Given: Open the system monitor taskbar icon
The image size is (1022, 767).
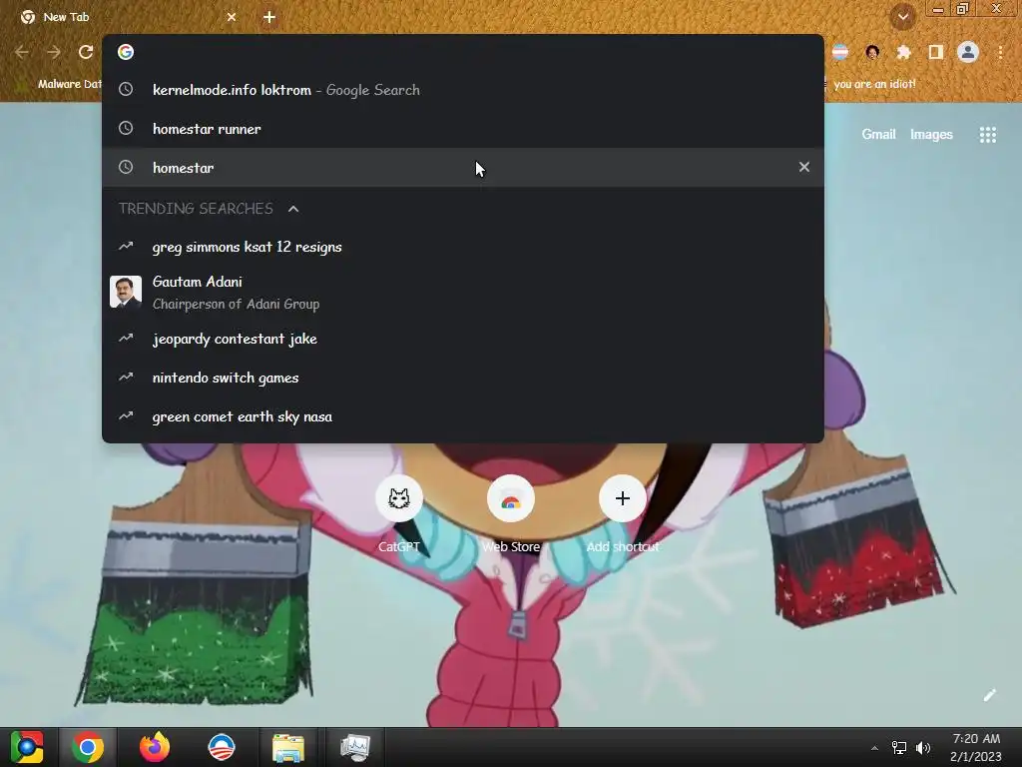Looking at the screenshot, I should (355, 747).
